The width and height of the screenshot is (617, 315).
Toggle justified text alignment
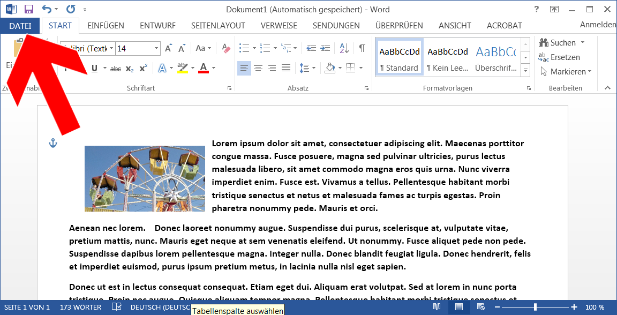[286, 68]
